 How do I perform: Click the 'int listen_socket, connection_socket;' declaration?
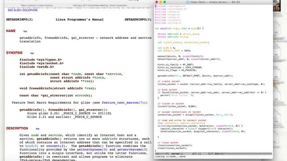pyautogui.click(x=183, y=42)
